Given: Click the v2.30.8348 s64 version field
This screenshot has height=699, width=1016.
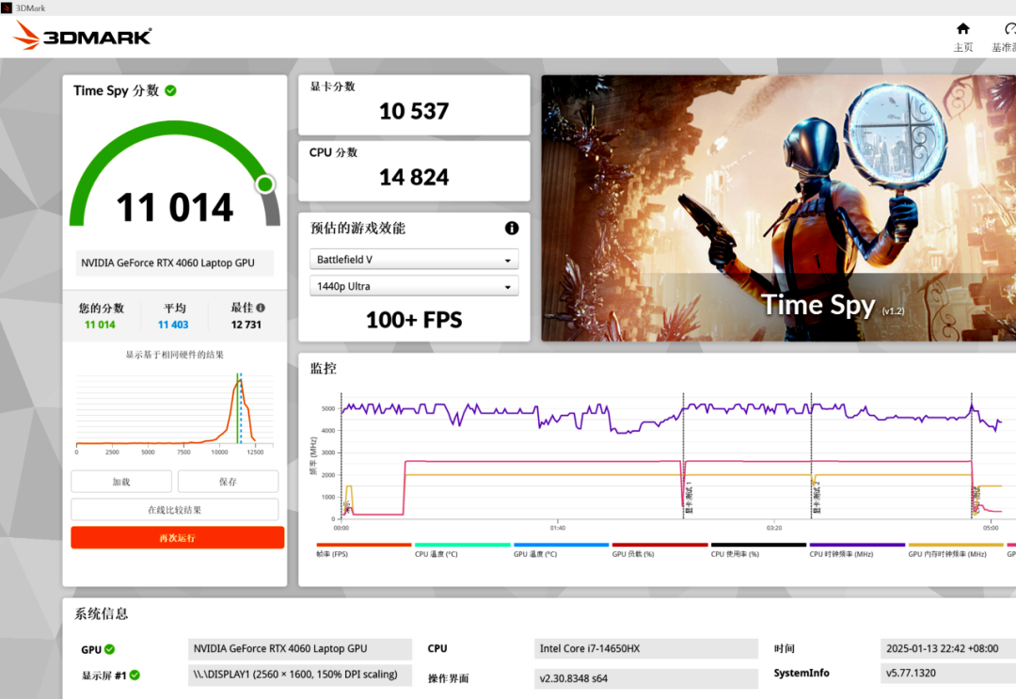Looking at the screenshot, I should click(x=646, y=678).
